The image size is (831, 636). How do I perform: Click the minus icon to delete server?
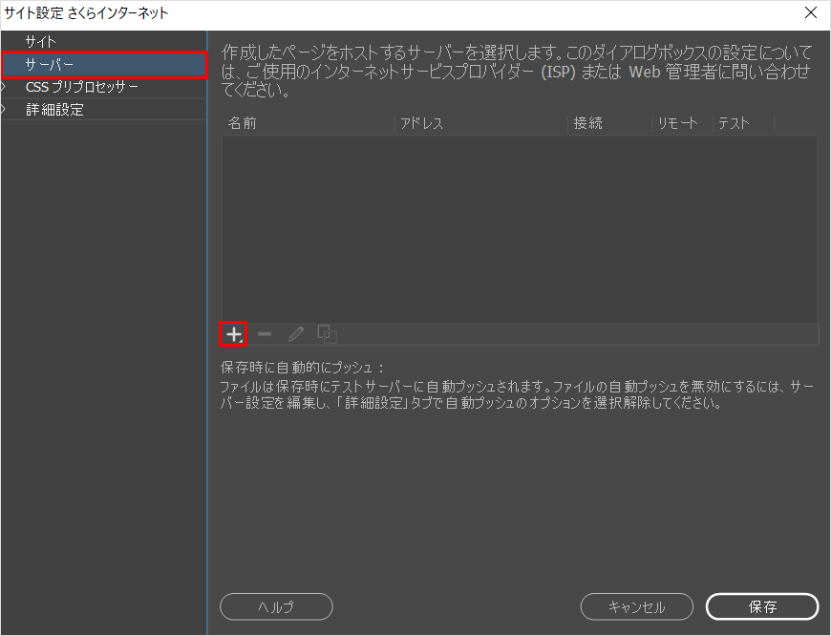(x=265, y=334)
